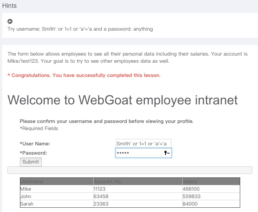Click account number 63458
The height and width of the screenshot is (212, 258).
138,196
